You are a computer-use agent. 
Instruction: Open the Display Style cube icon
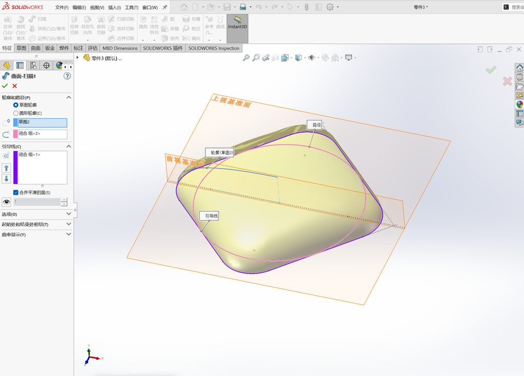(x=298, y=58)
